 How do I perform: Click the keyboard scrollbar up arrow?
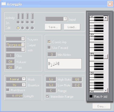[x=106, y=18]
